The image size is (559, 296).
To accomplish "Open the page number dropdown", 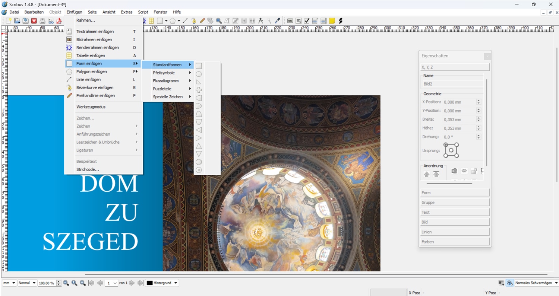I will click(x=111, y=283).
